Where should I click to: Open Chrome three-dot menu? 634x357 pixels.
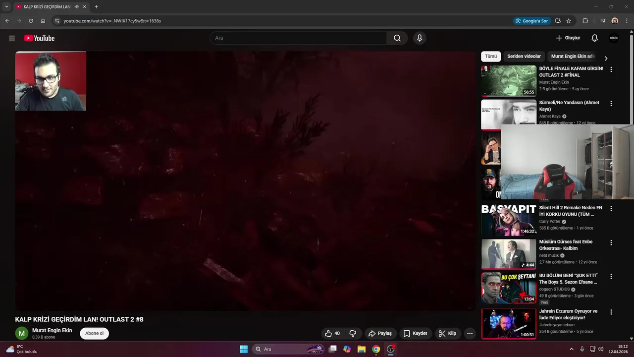coord(627,21)
